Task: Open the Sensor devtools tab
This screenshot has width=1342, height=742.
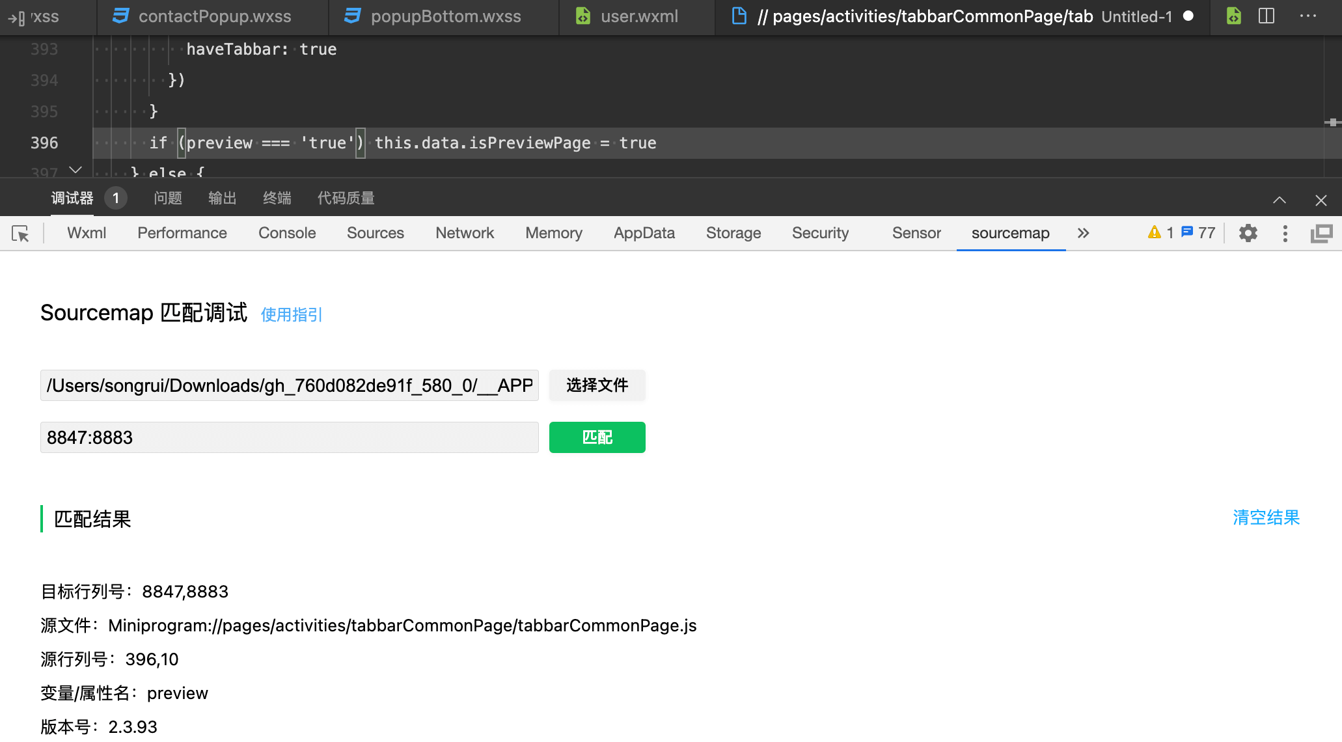Action: coord(916,233)
